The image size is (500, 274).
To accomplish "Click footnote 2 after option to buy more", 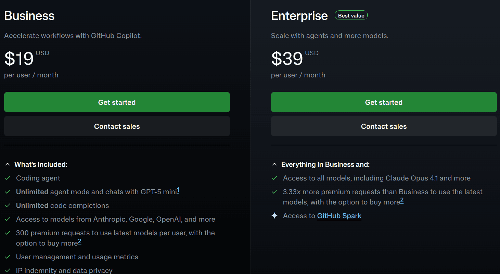I will coord(79,241).
